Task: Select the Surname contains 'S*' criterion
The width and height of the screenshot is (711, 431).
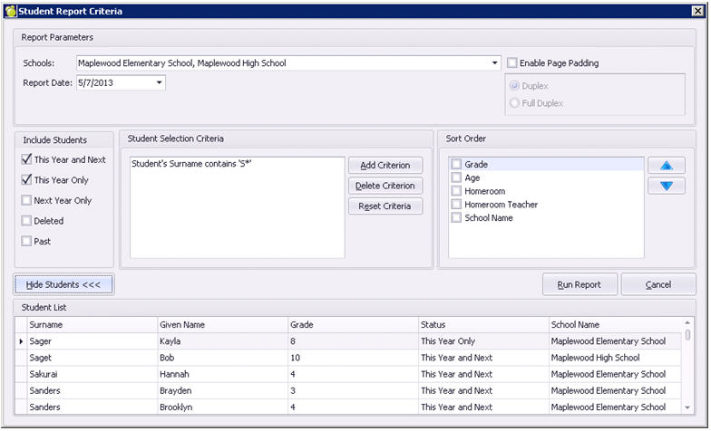Action: point(191,164)
